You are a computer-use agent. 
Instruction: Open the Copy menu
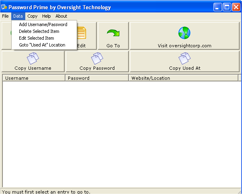(33, 16)
